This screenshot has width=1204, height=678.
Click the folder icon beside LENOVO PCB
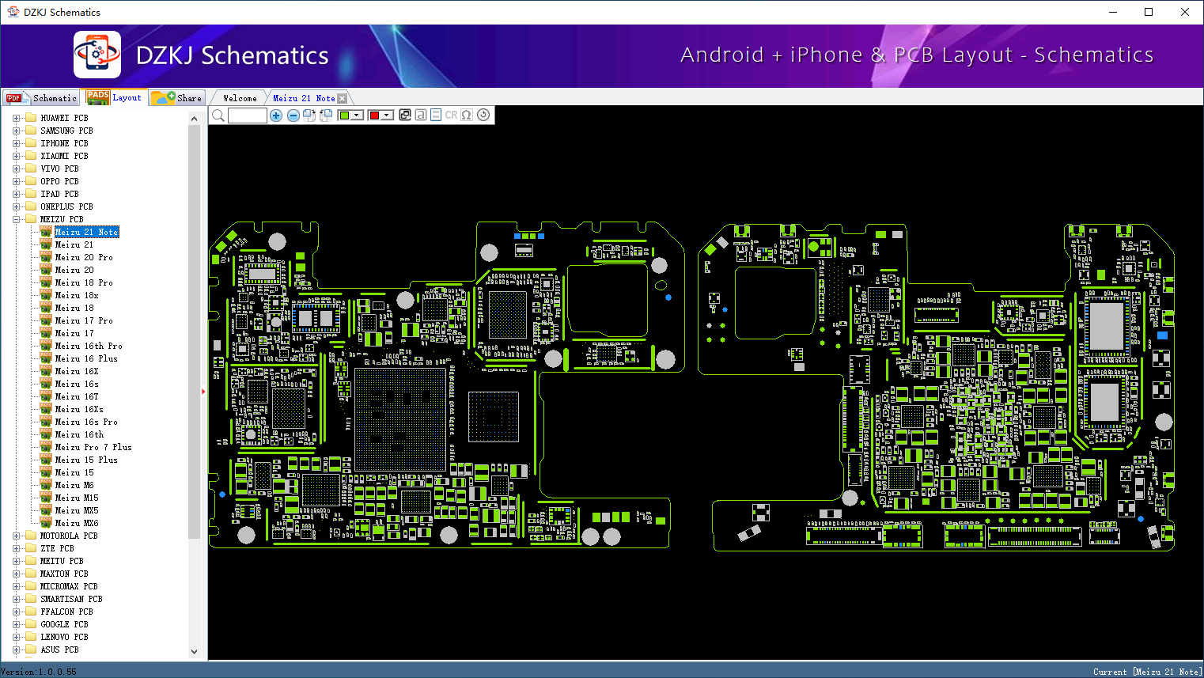point(31,637)
